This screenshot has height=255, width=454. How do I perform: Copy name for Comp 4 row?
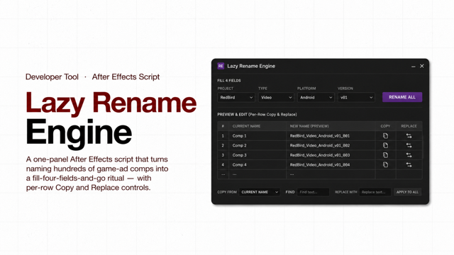[x=385, y=165]
